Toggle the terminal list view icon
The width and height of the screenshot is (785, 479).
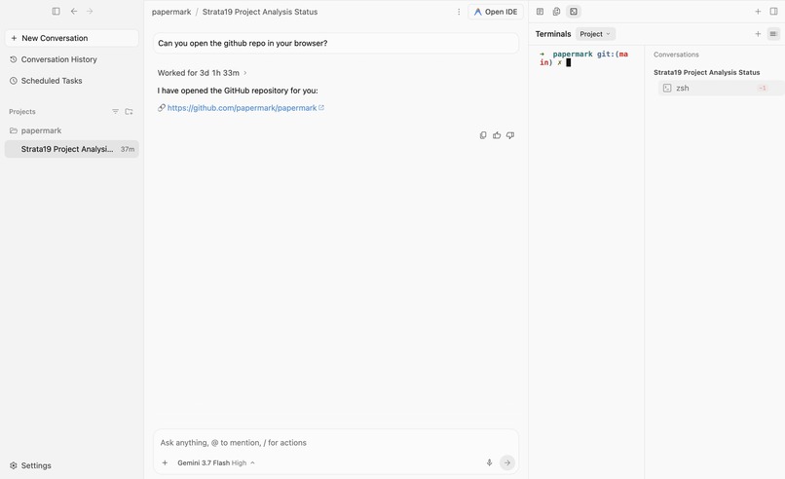[x=773, y=34]
